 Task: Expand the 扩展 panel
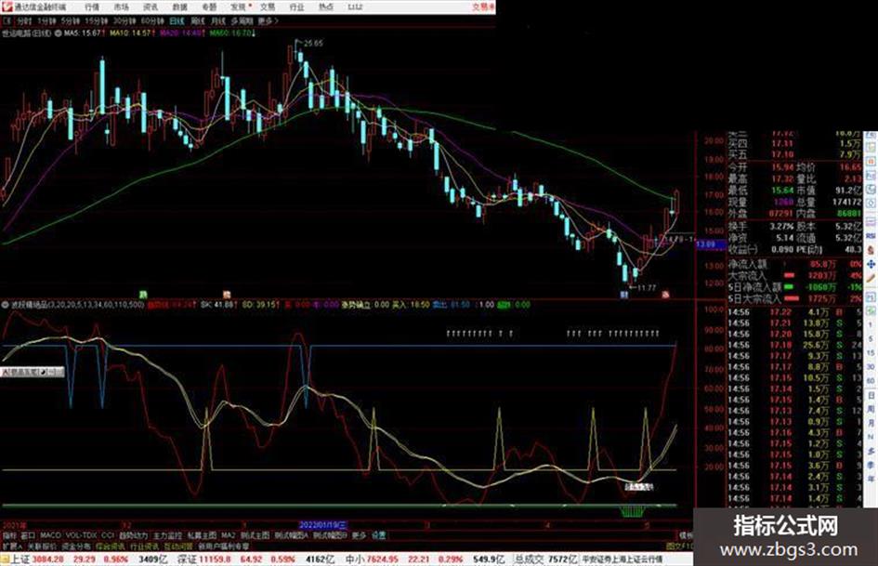(12, 546)
